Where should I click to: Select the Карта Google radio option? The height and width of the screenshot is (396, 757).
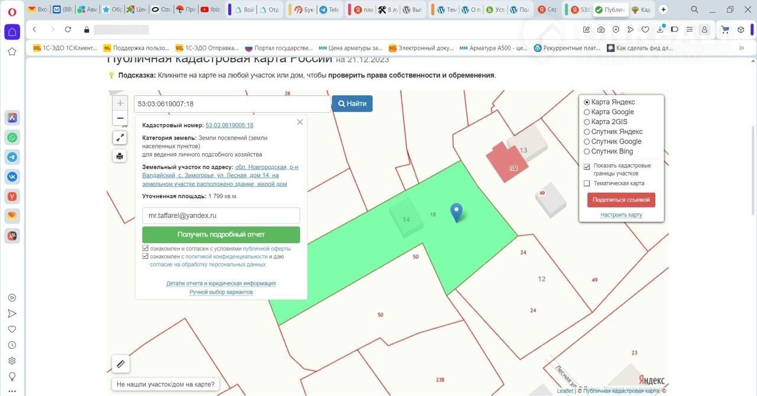pos(587,112)
